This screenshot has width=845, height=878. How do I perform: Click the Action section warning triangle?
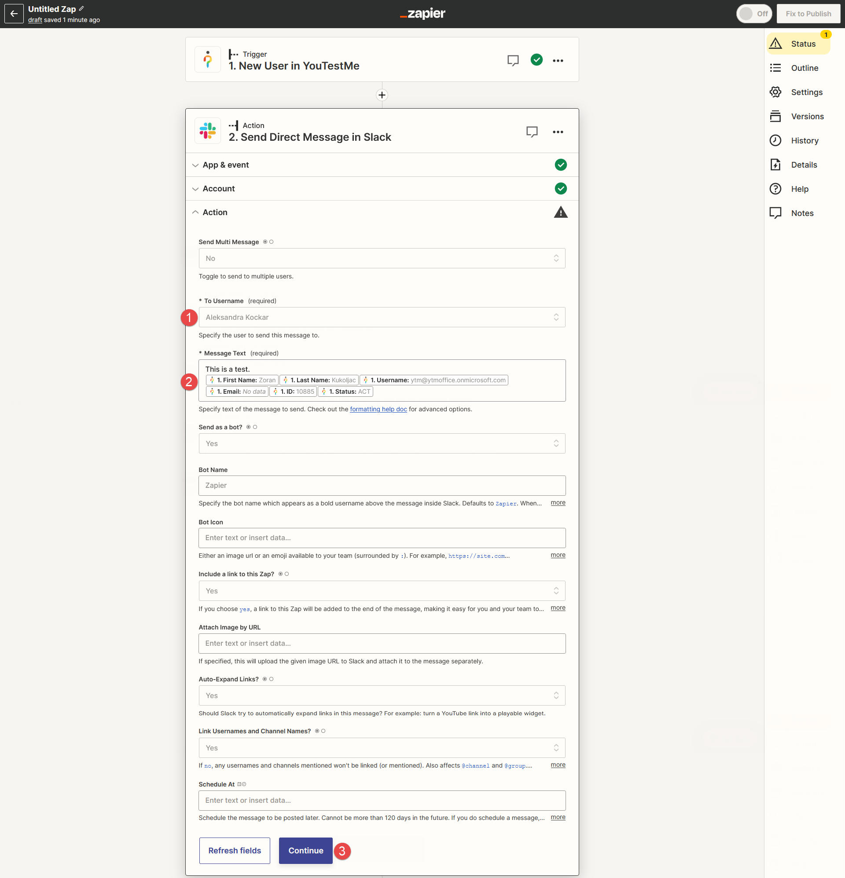(x=561, y=212)
